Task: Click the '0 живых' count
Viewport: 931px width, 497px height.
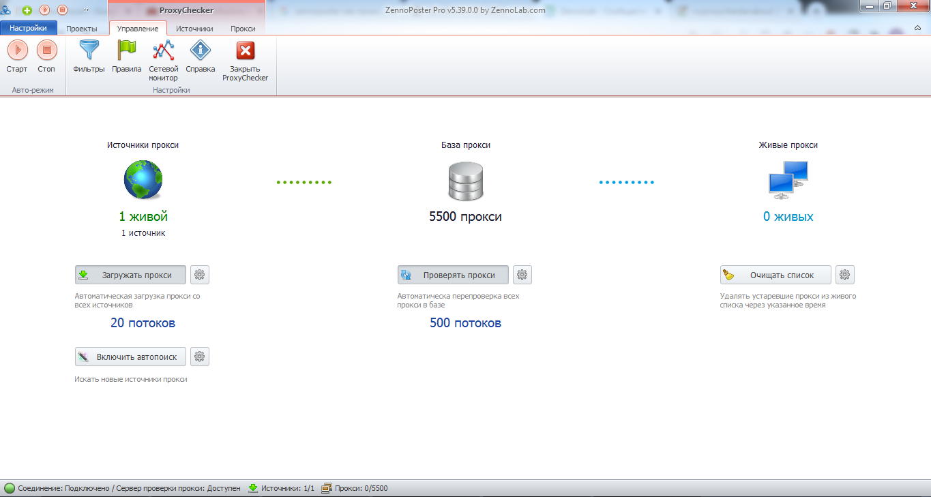Action: pos(788,217)
